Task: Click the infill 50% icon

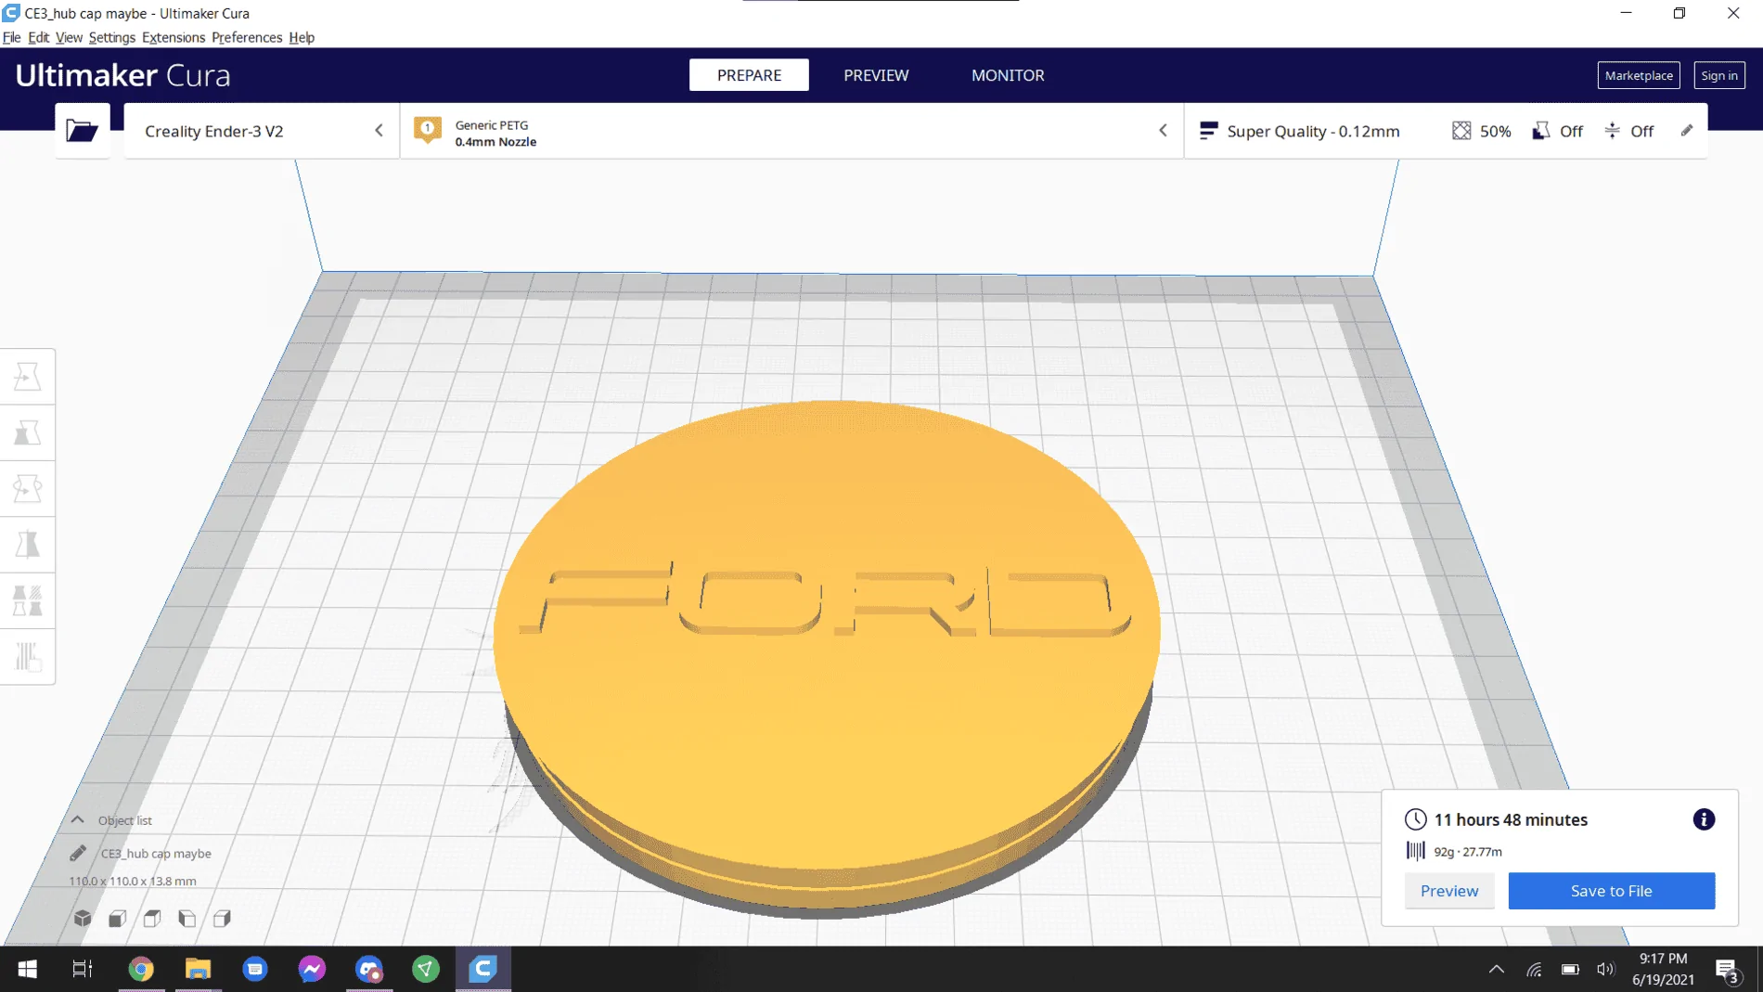Action: click(x=1461, y=131)
